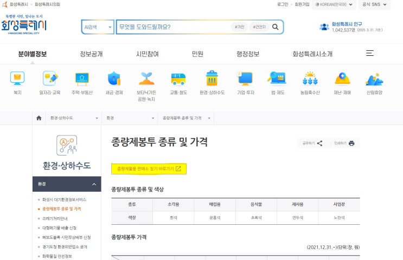The image size is (403, 260).
Task: Click the 소각용 table header cell
Action: [x=174, y=205]
